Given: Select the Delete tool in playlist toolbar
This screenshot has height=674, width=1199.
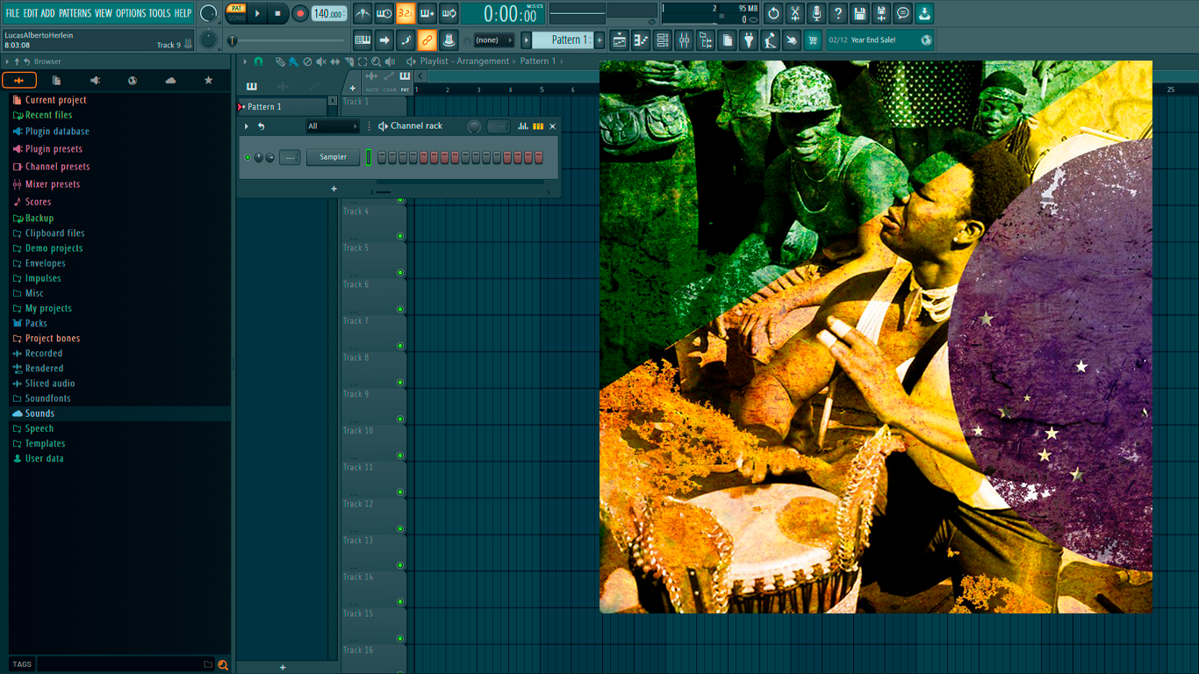Looking at the screenshot, I should [307, 61].
